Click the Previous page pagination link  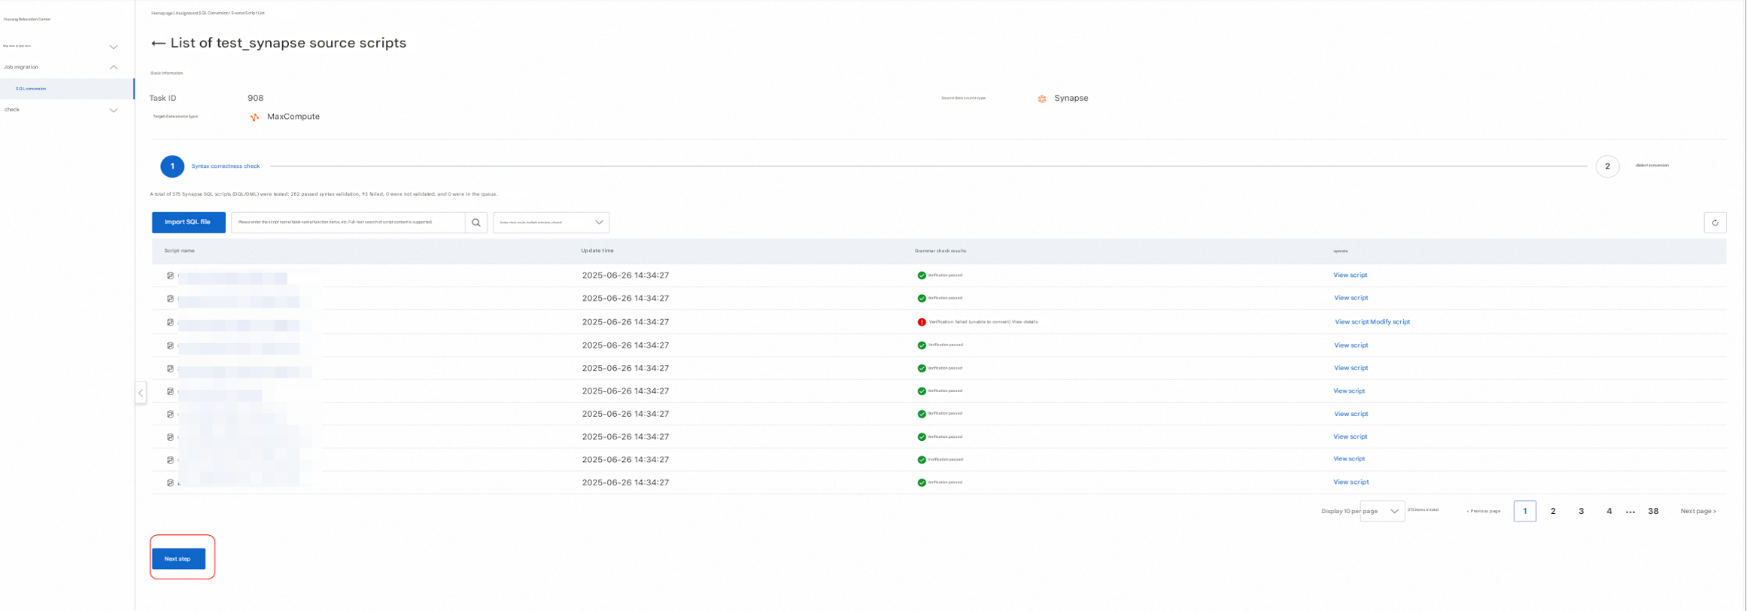(x=1483, y=512)
